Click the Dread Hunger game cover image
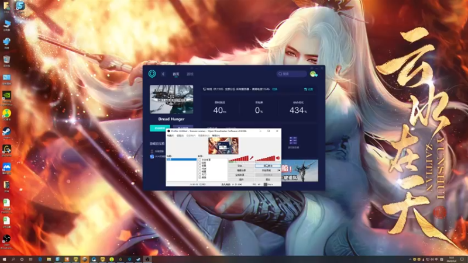468x263 pixels. [x=171, y=99]
